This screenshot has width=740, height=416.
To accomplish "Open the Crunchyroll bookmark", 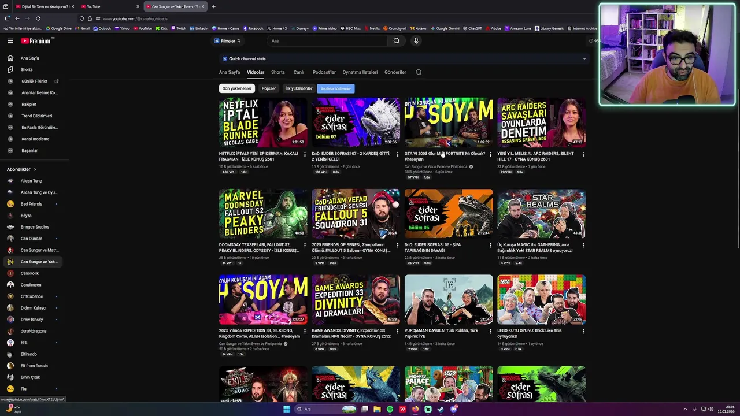I will [394, 28].
